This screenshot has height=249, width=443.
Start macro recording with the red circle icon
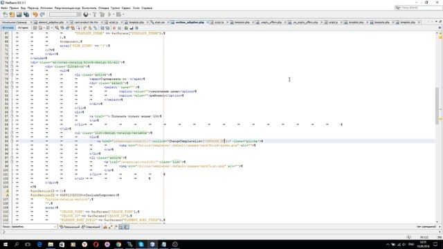point(114,28)
